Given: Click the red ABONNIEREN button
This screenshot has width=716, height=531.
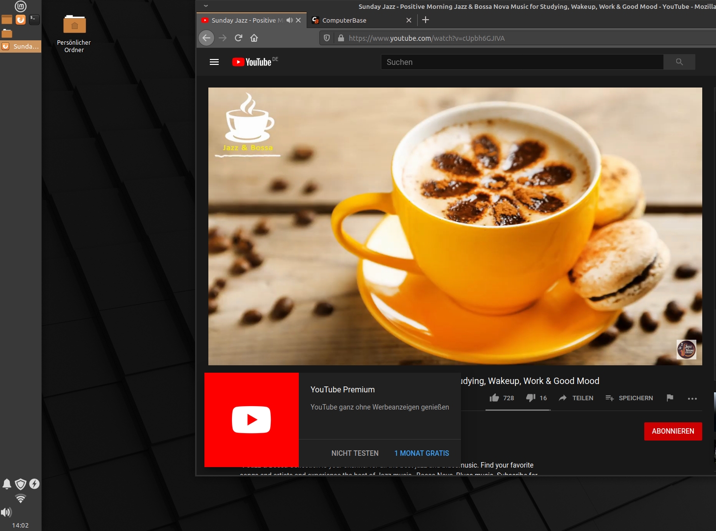Looking at the screenshot, I should [673, 431].
